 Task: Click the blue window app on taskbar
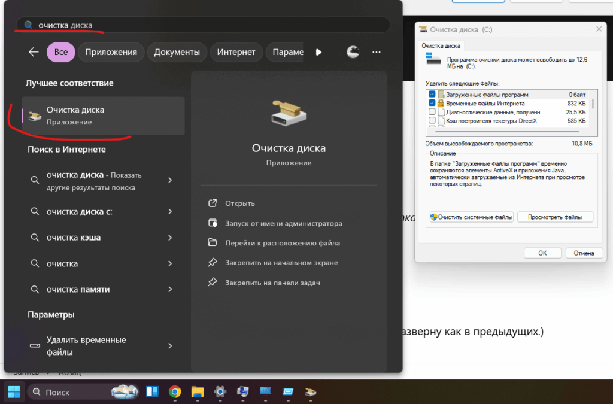point(288,392)
